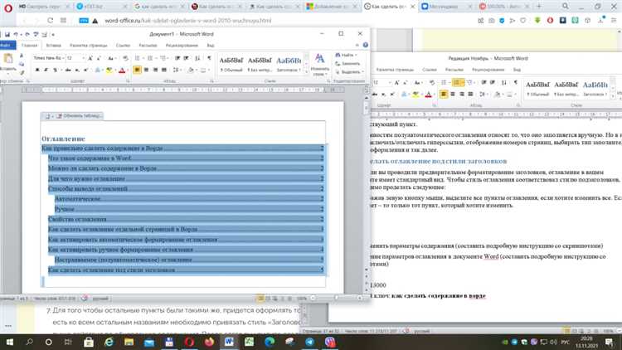This screenshot has height=350, width=622.
Task: Click Format Painter brush icon
Action: (22, 73)
